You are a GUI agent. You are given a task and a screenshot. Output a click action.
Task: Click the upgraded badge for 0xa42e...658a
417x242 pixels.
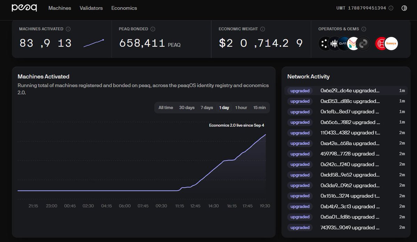(x=300, y=143)
